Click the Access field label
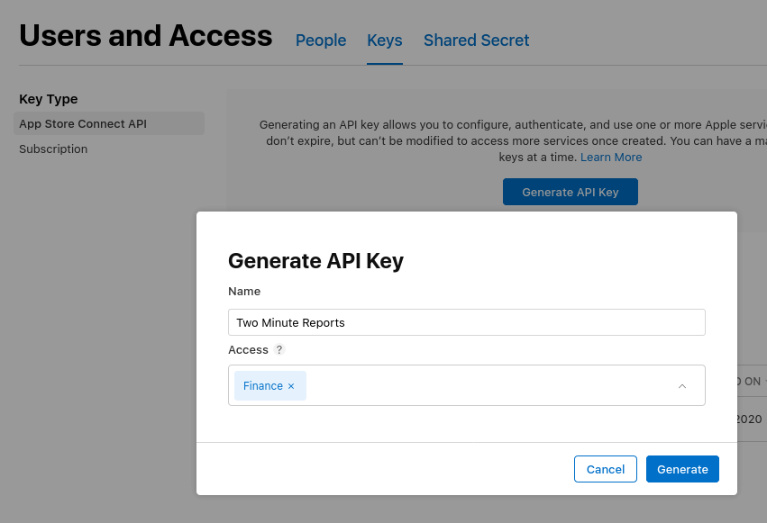Screen dimensions: 767x523 point(248,349)
